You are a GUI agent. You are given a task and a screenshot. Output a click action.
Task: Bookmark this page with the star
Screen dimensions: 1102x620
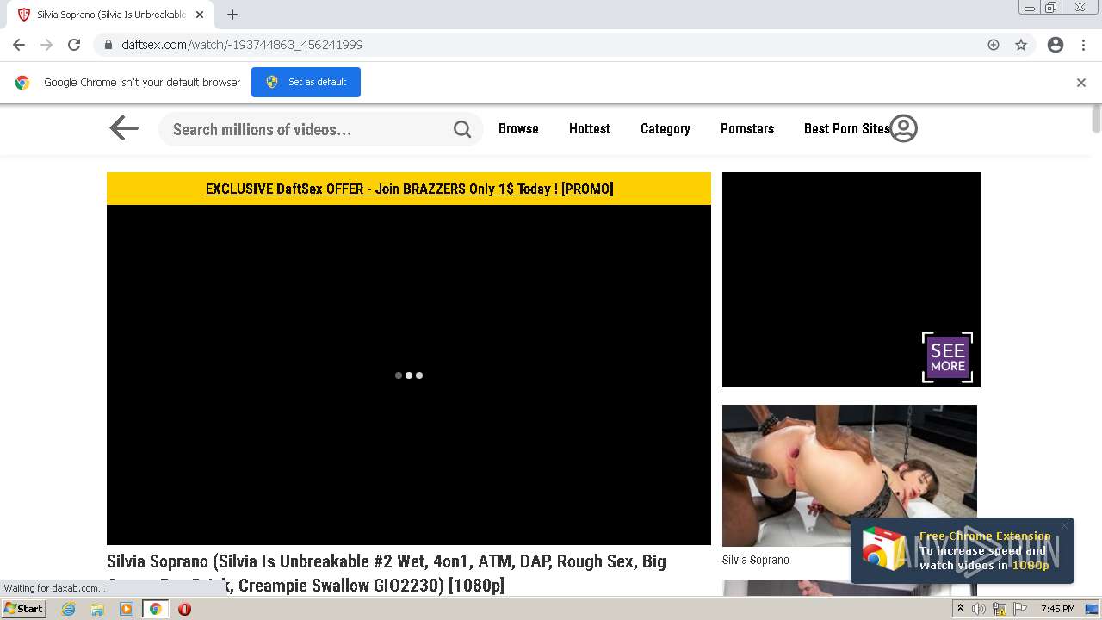coord(1021,45)
